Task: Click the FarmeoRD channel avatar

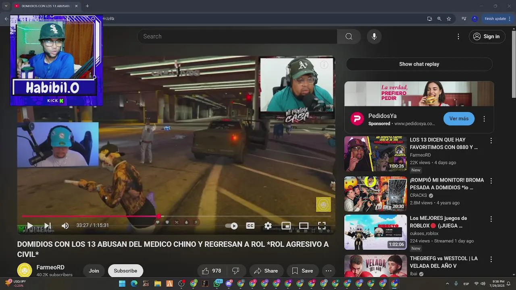Action: (25, 271)
